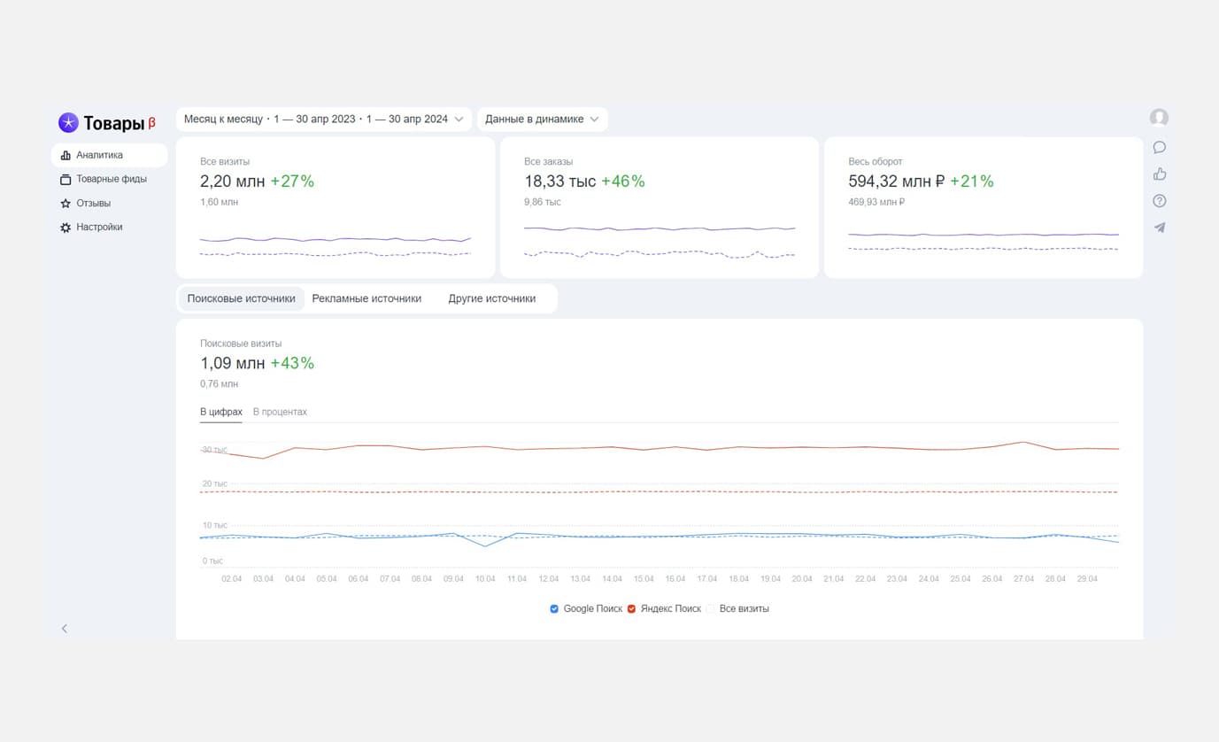
Task: Click the Товары brand name
Action: [x=114, y=123]
